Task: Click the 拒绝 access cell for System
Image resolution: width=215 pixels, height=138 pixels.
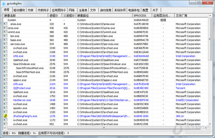Action: pos(163,20)
